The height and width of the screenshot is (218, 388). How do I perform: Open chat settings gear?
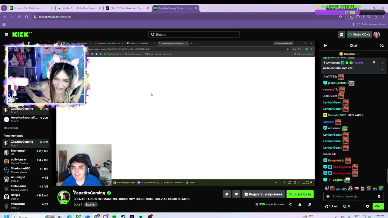point(367,206)
